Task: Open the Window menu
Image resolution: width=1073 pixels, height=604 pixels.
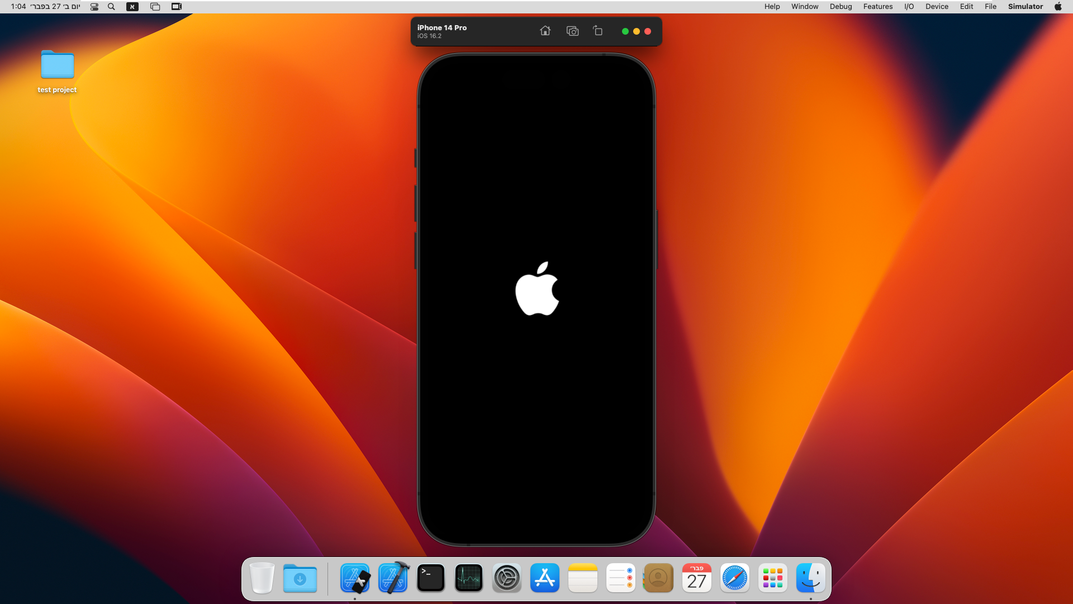Action: click(805, 7)
